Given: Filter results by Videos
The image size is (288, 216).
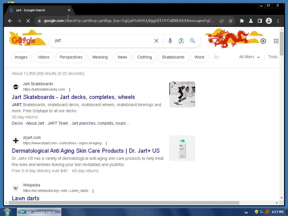Looking at the screenshot, I should 44,57.
